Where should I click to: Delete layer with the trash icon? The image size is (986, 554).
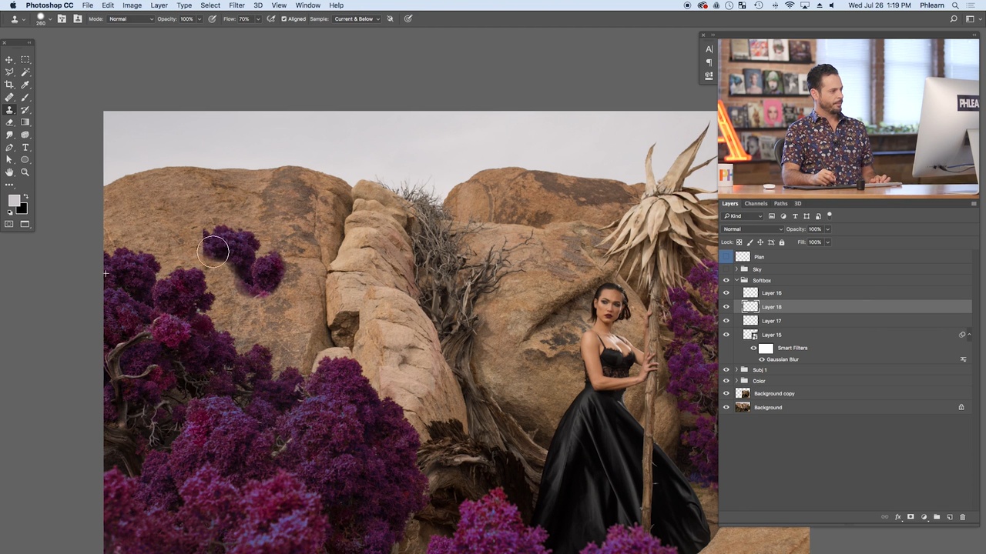tap(962, 517)
